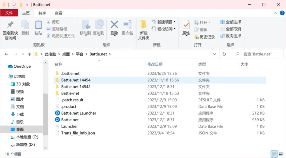The image size is (286, 158).
Task: Select the Battle-net folder
Action: [x=159, y=93]
